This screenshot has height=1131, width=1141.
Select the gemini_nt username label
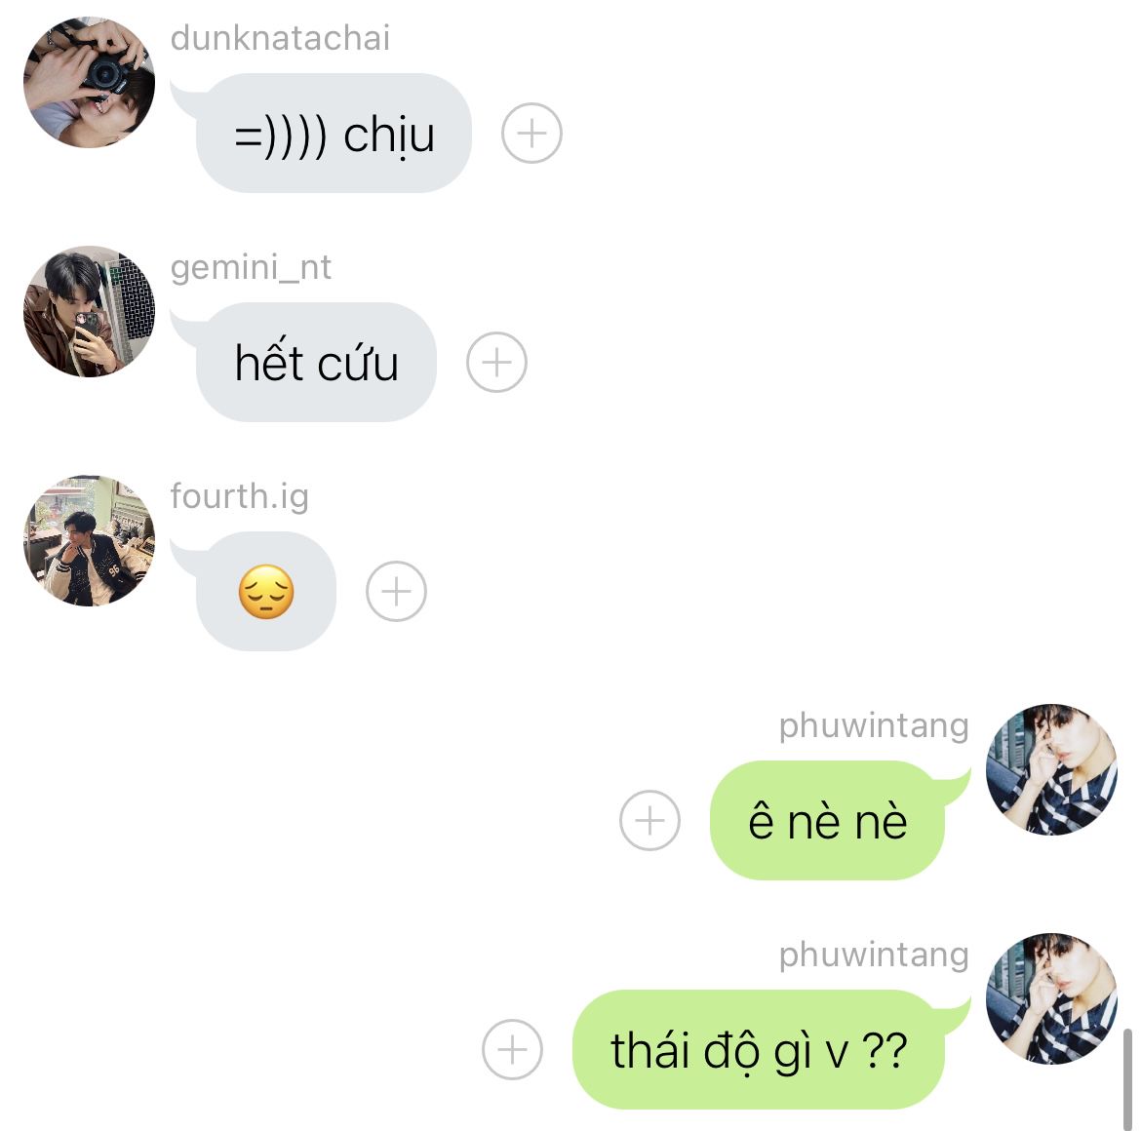click(x=251, y=267)
